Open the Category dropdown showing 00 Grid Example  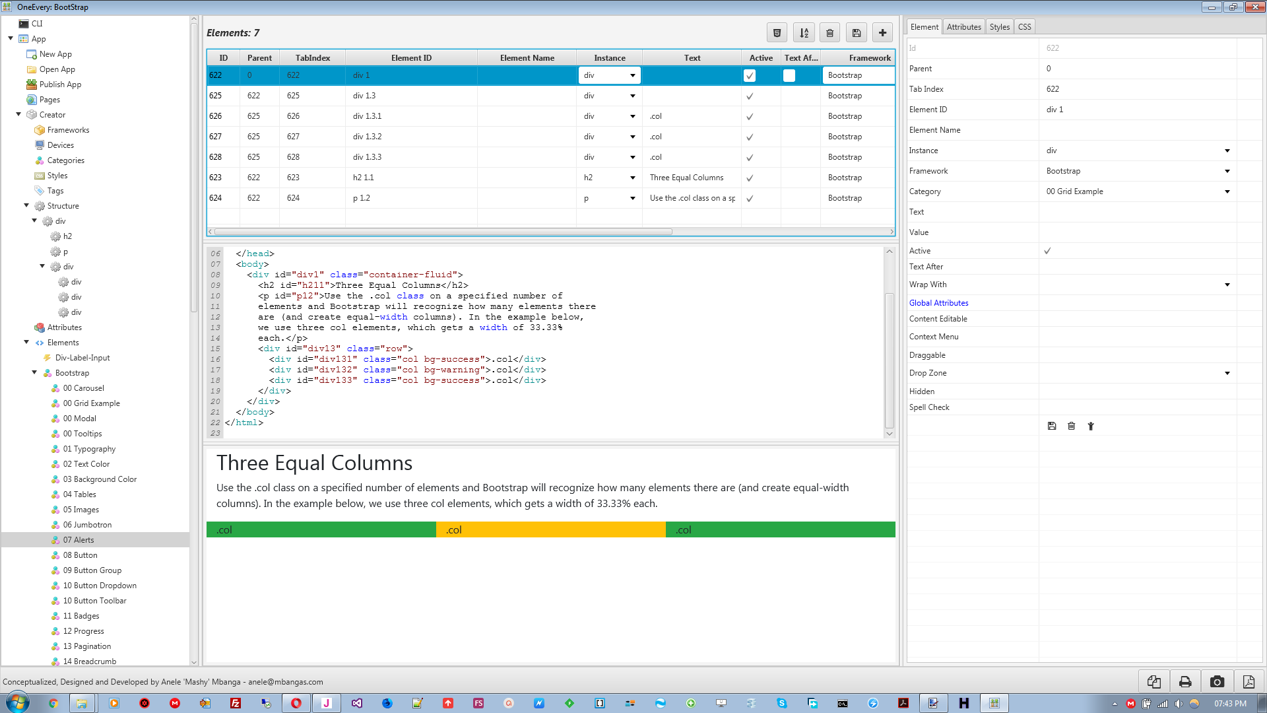pyautogui.click(x=1227, y=192)
